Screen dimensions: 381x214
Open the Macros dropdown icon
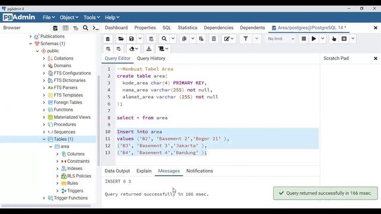pos(163,49)
